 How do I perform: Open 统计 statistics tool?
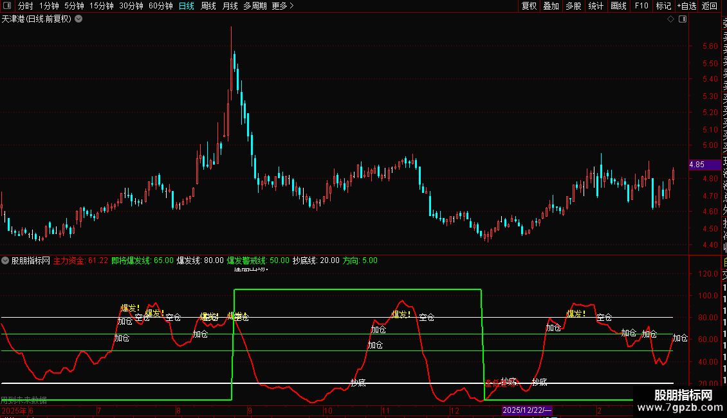pos(596,6)
